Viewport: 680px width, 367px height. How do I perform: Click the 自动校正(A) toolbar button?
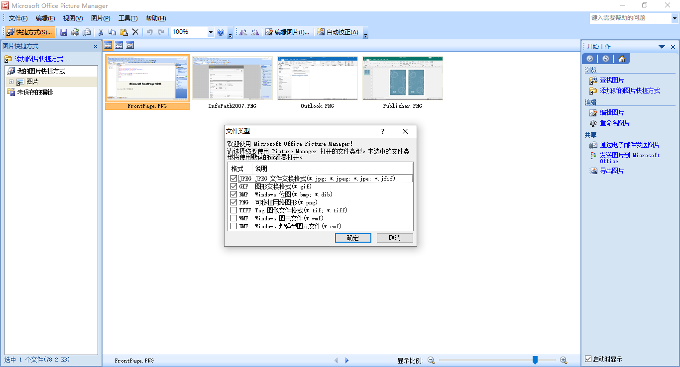pyautogui.click(x=338, y=32)
